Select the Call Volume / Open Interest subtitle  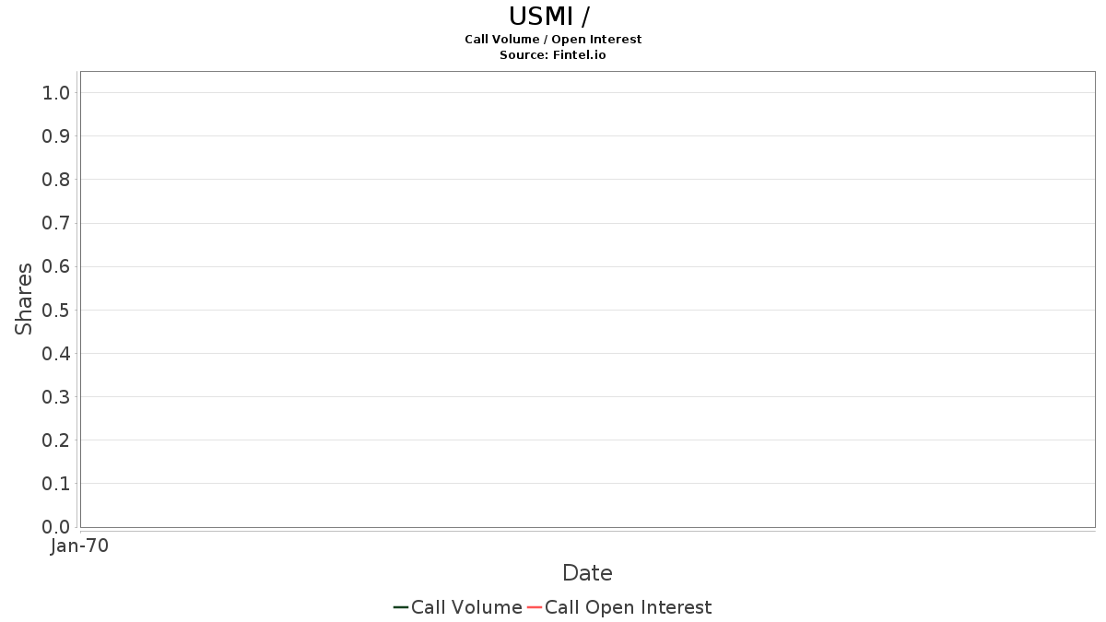click(x=553, y=39)
